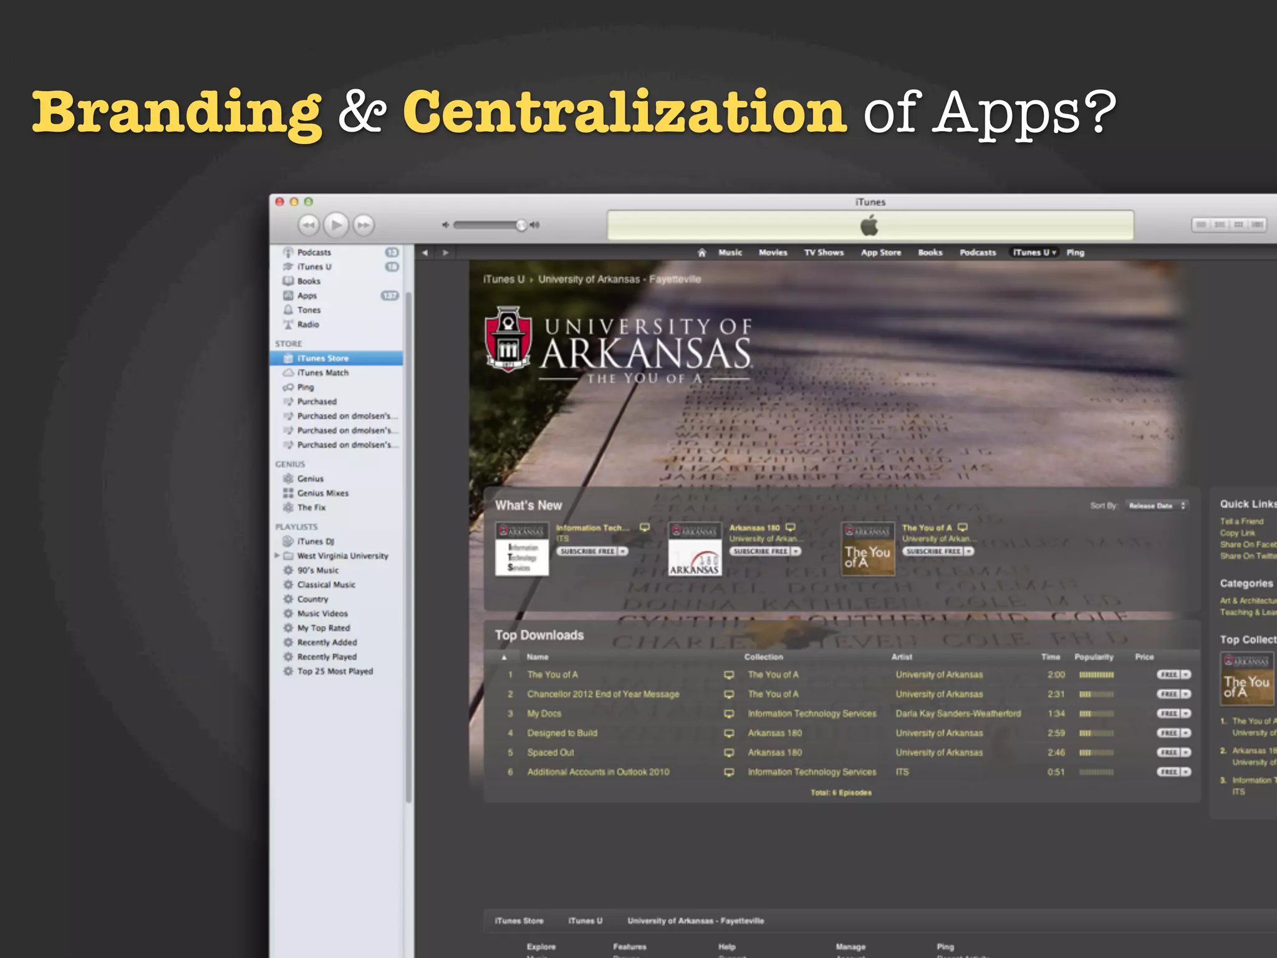Open the Sort By Release Date dropdown
Image resolution: width=1277 pixels, height=958 pixels.
(1157, 506)
